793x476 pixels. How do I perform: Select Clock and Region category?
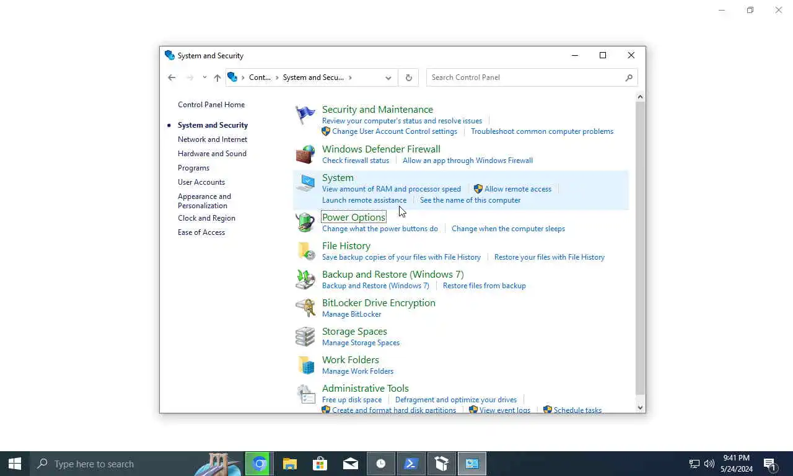(206, 218)
